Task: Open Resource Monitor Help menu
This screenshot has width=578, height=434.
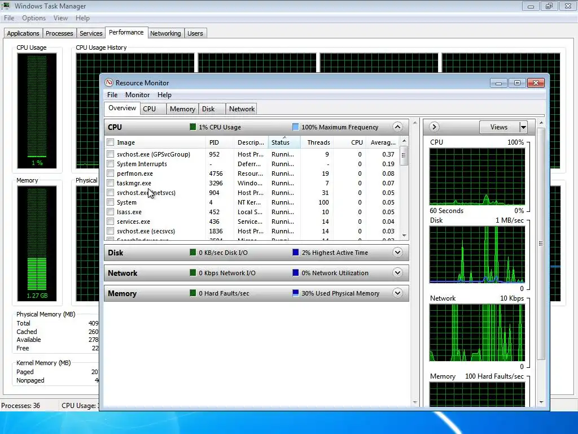Action: 164,95
